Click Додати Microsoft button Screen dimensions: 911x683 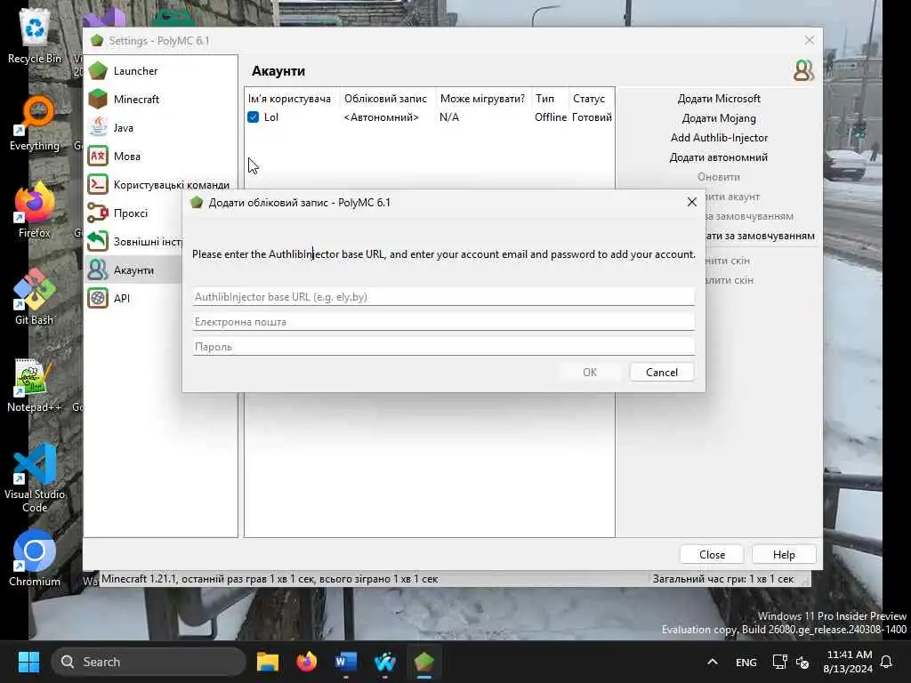719,99
